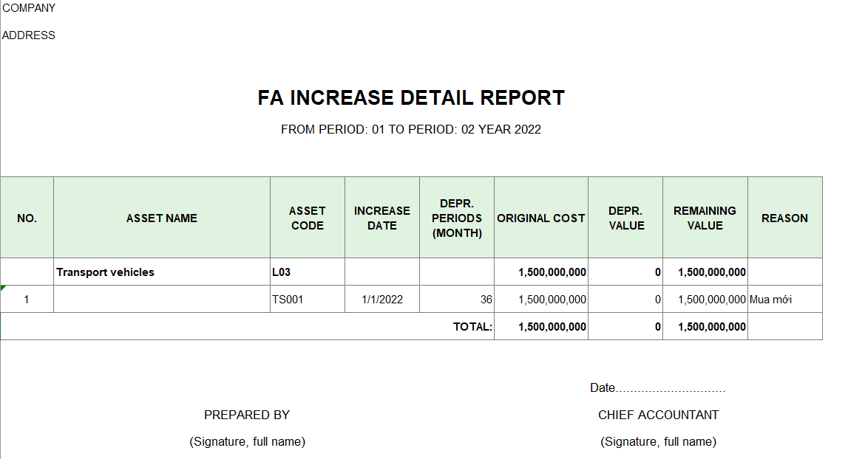The height and width of the screenshot is (459, 848).
Task: Click the TS001 asset code cell
Action: click(288, 300)
